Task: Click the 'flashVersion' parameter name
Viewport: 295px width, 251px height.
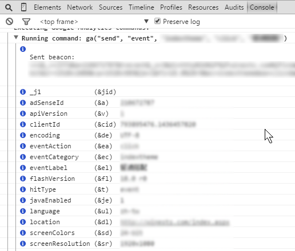Action: point(52,179)
